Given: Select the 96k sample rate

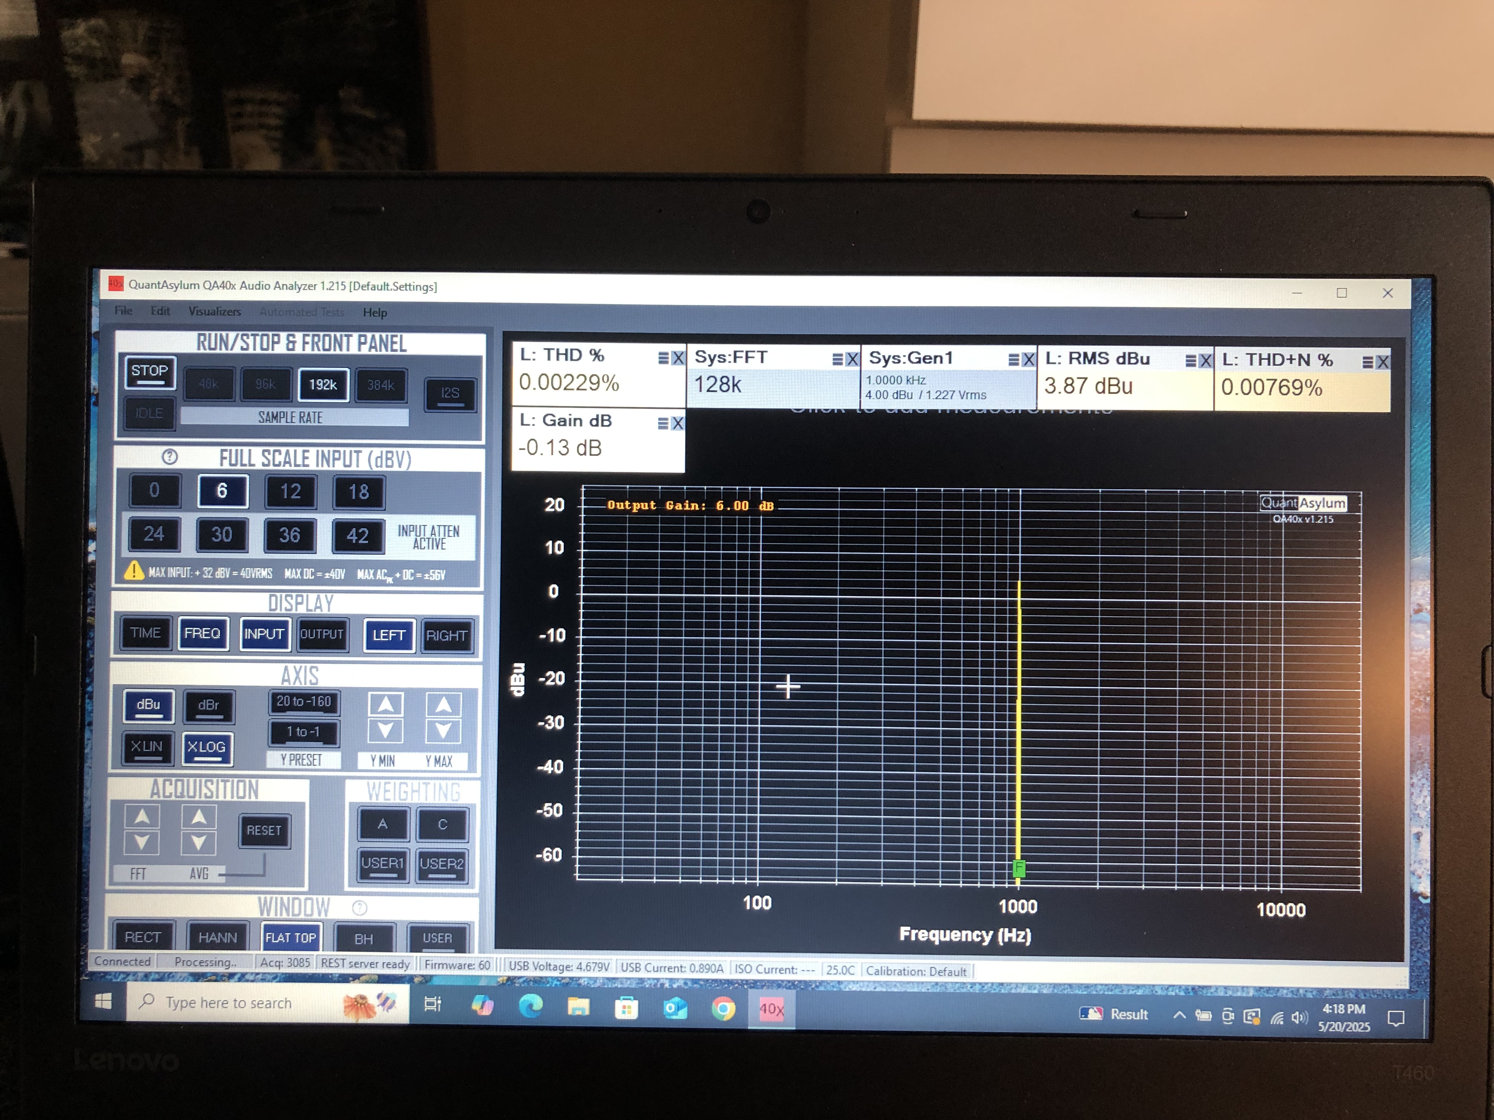Looking at the screenshot, I should tap(265, 384).
